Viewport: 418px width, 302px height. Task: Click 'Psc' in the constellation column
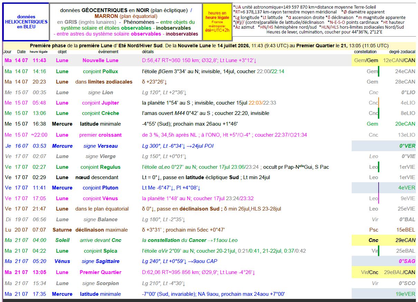[x=374, y=230]
